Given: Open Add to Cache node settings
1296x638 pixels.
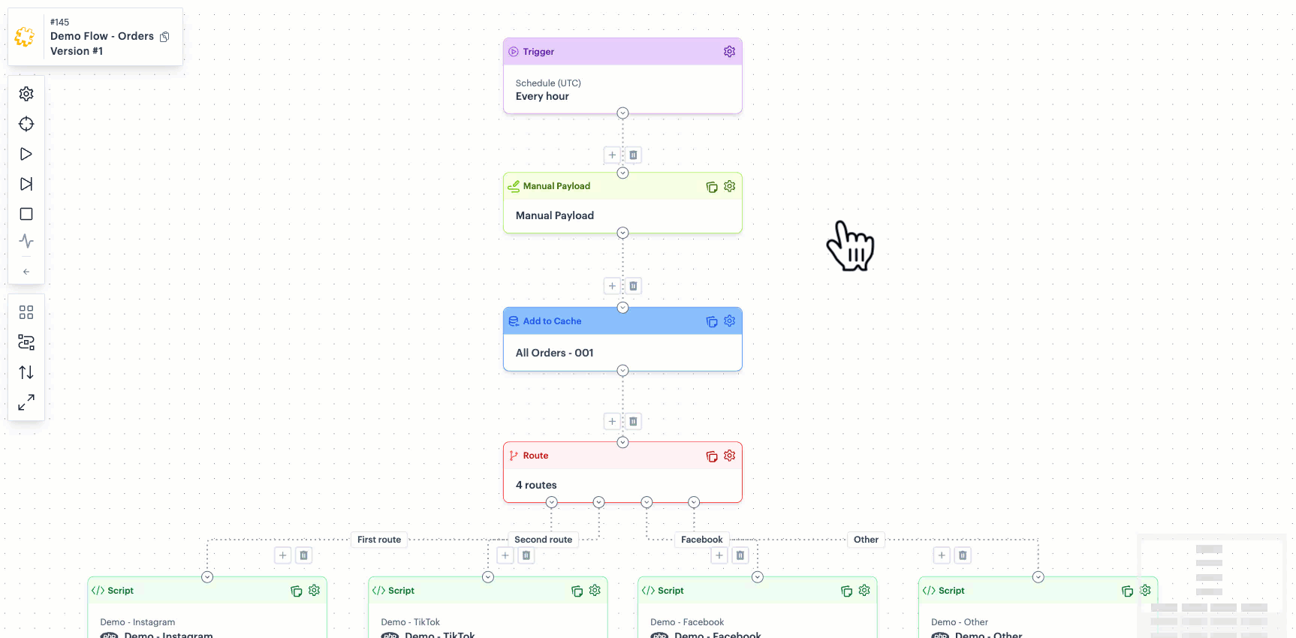Looking at the screenshot, I should coord(729,321).
